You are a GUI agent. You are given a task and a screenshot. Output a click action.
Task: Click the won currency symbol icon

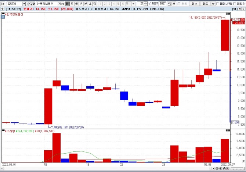[213, 4]
